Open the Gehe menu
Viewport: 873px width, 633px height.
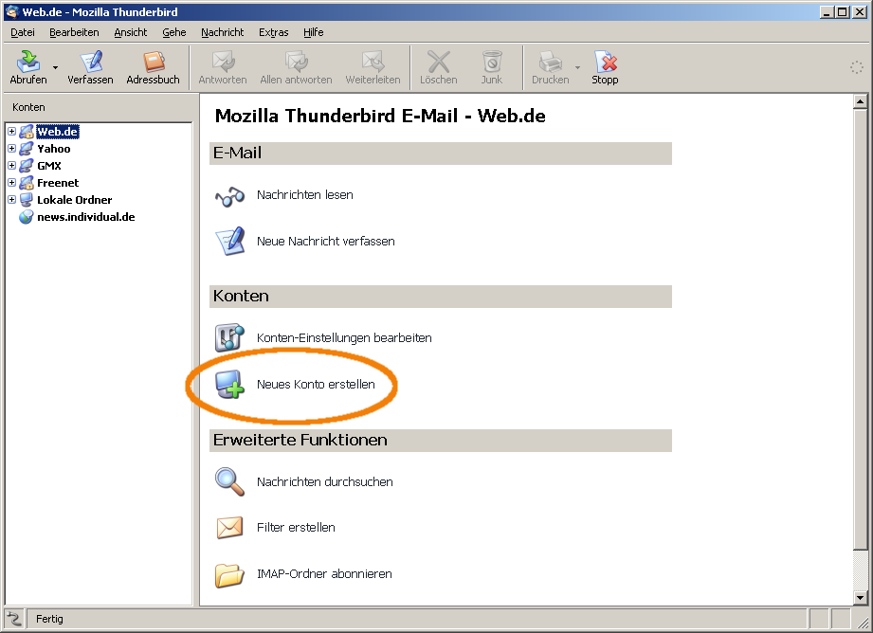coord(174,32)
